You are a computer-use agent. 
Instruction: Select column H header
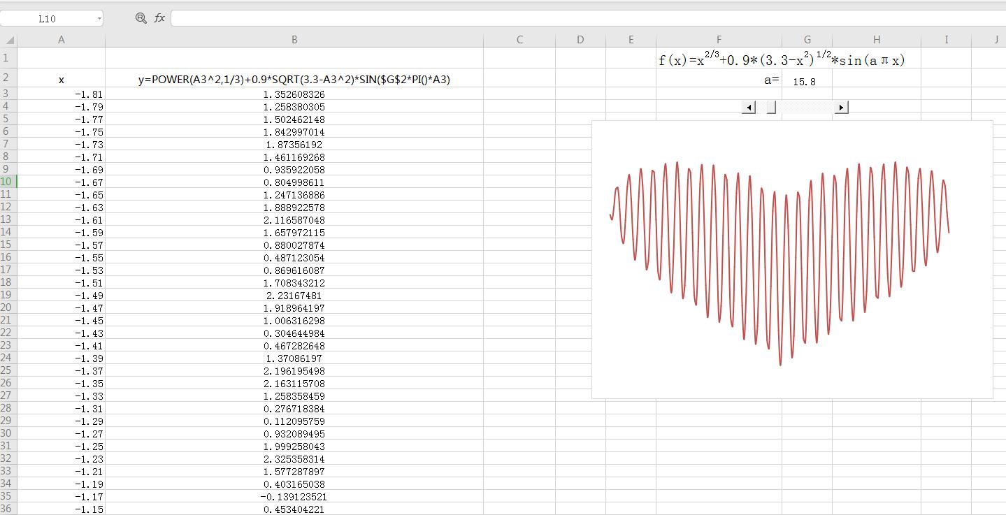click(876, 40)
